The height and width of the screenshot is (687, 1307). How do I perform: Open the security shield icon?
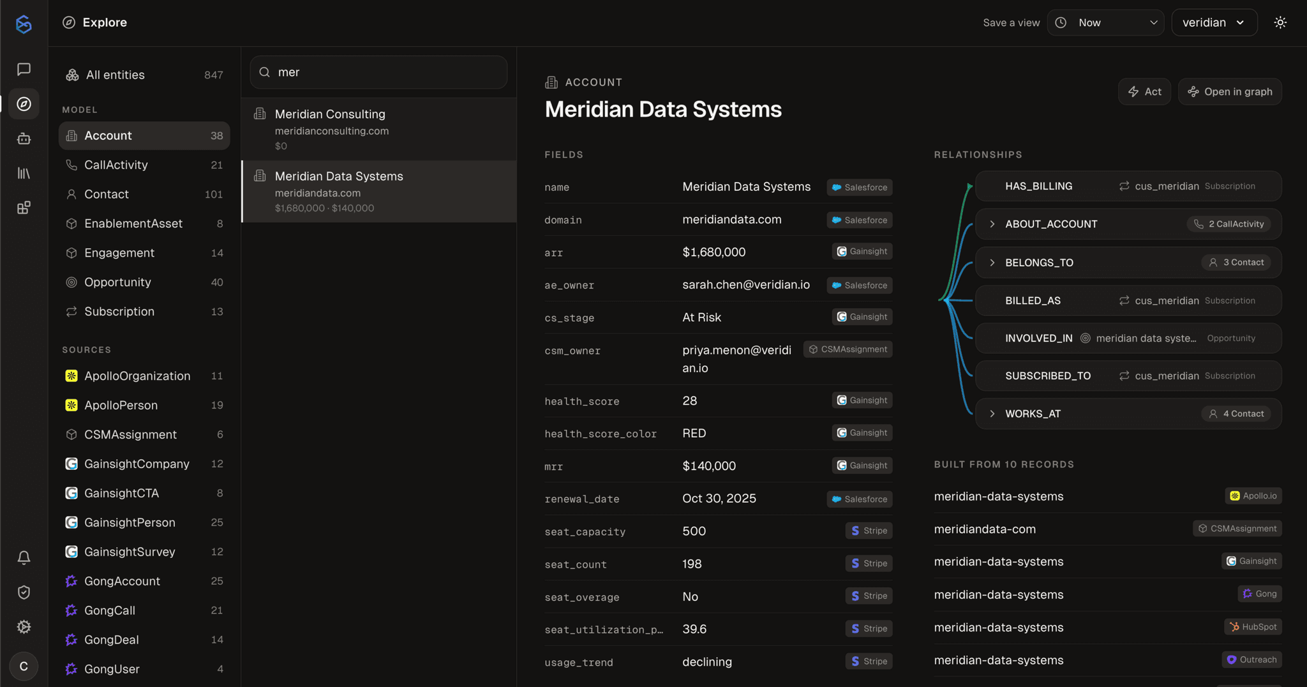click(24, 593)
